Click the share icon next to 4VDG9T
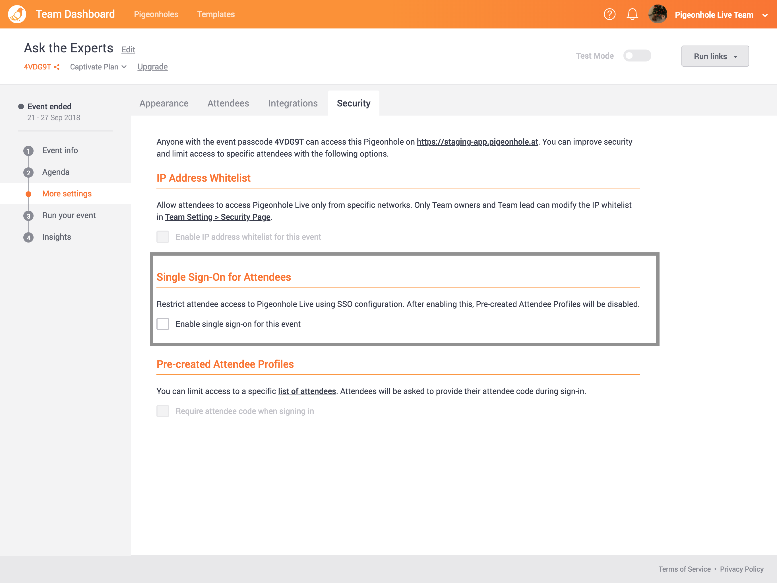This screenshot has width=777, height=583. 57,67
